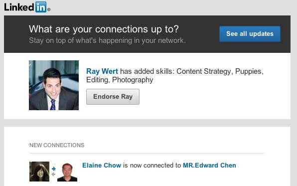The image size is (297, 186).
Task: Click Edward Chen's small profile photo
Action: 67,172
